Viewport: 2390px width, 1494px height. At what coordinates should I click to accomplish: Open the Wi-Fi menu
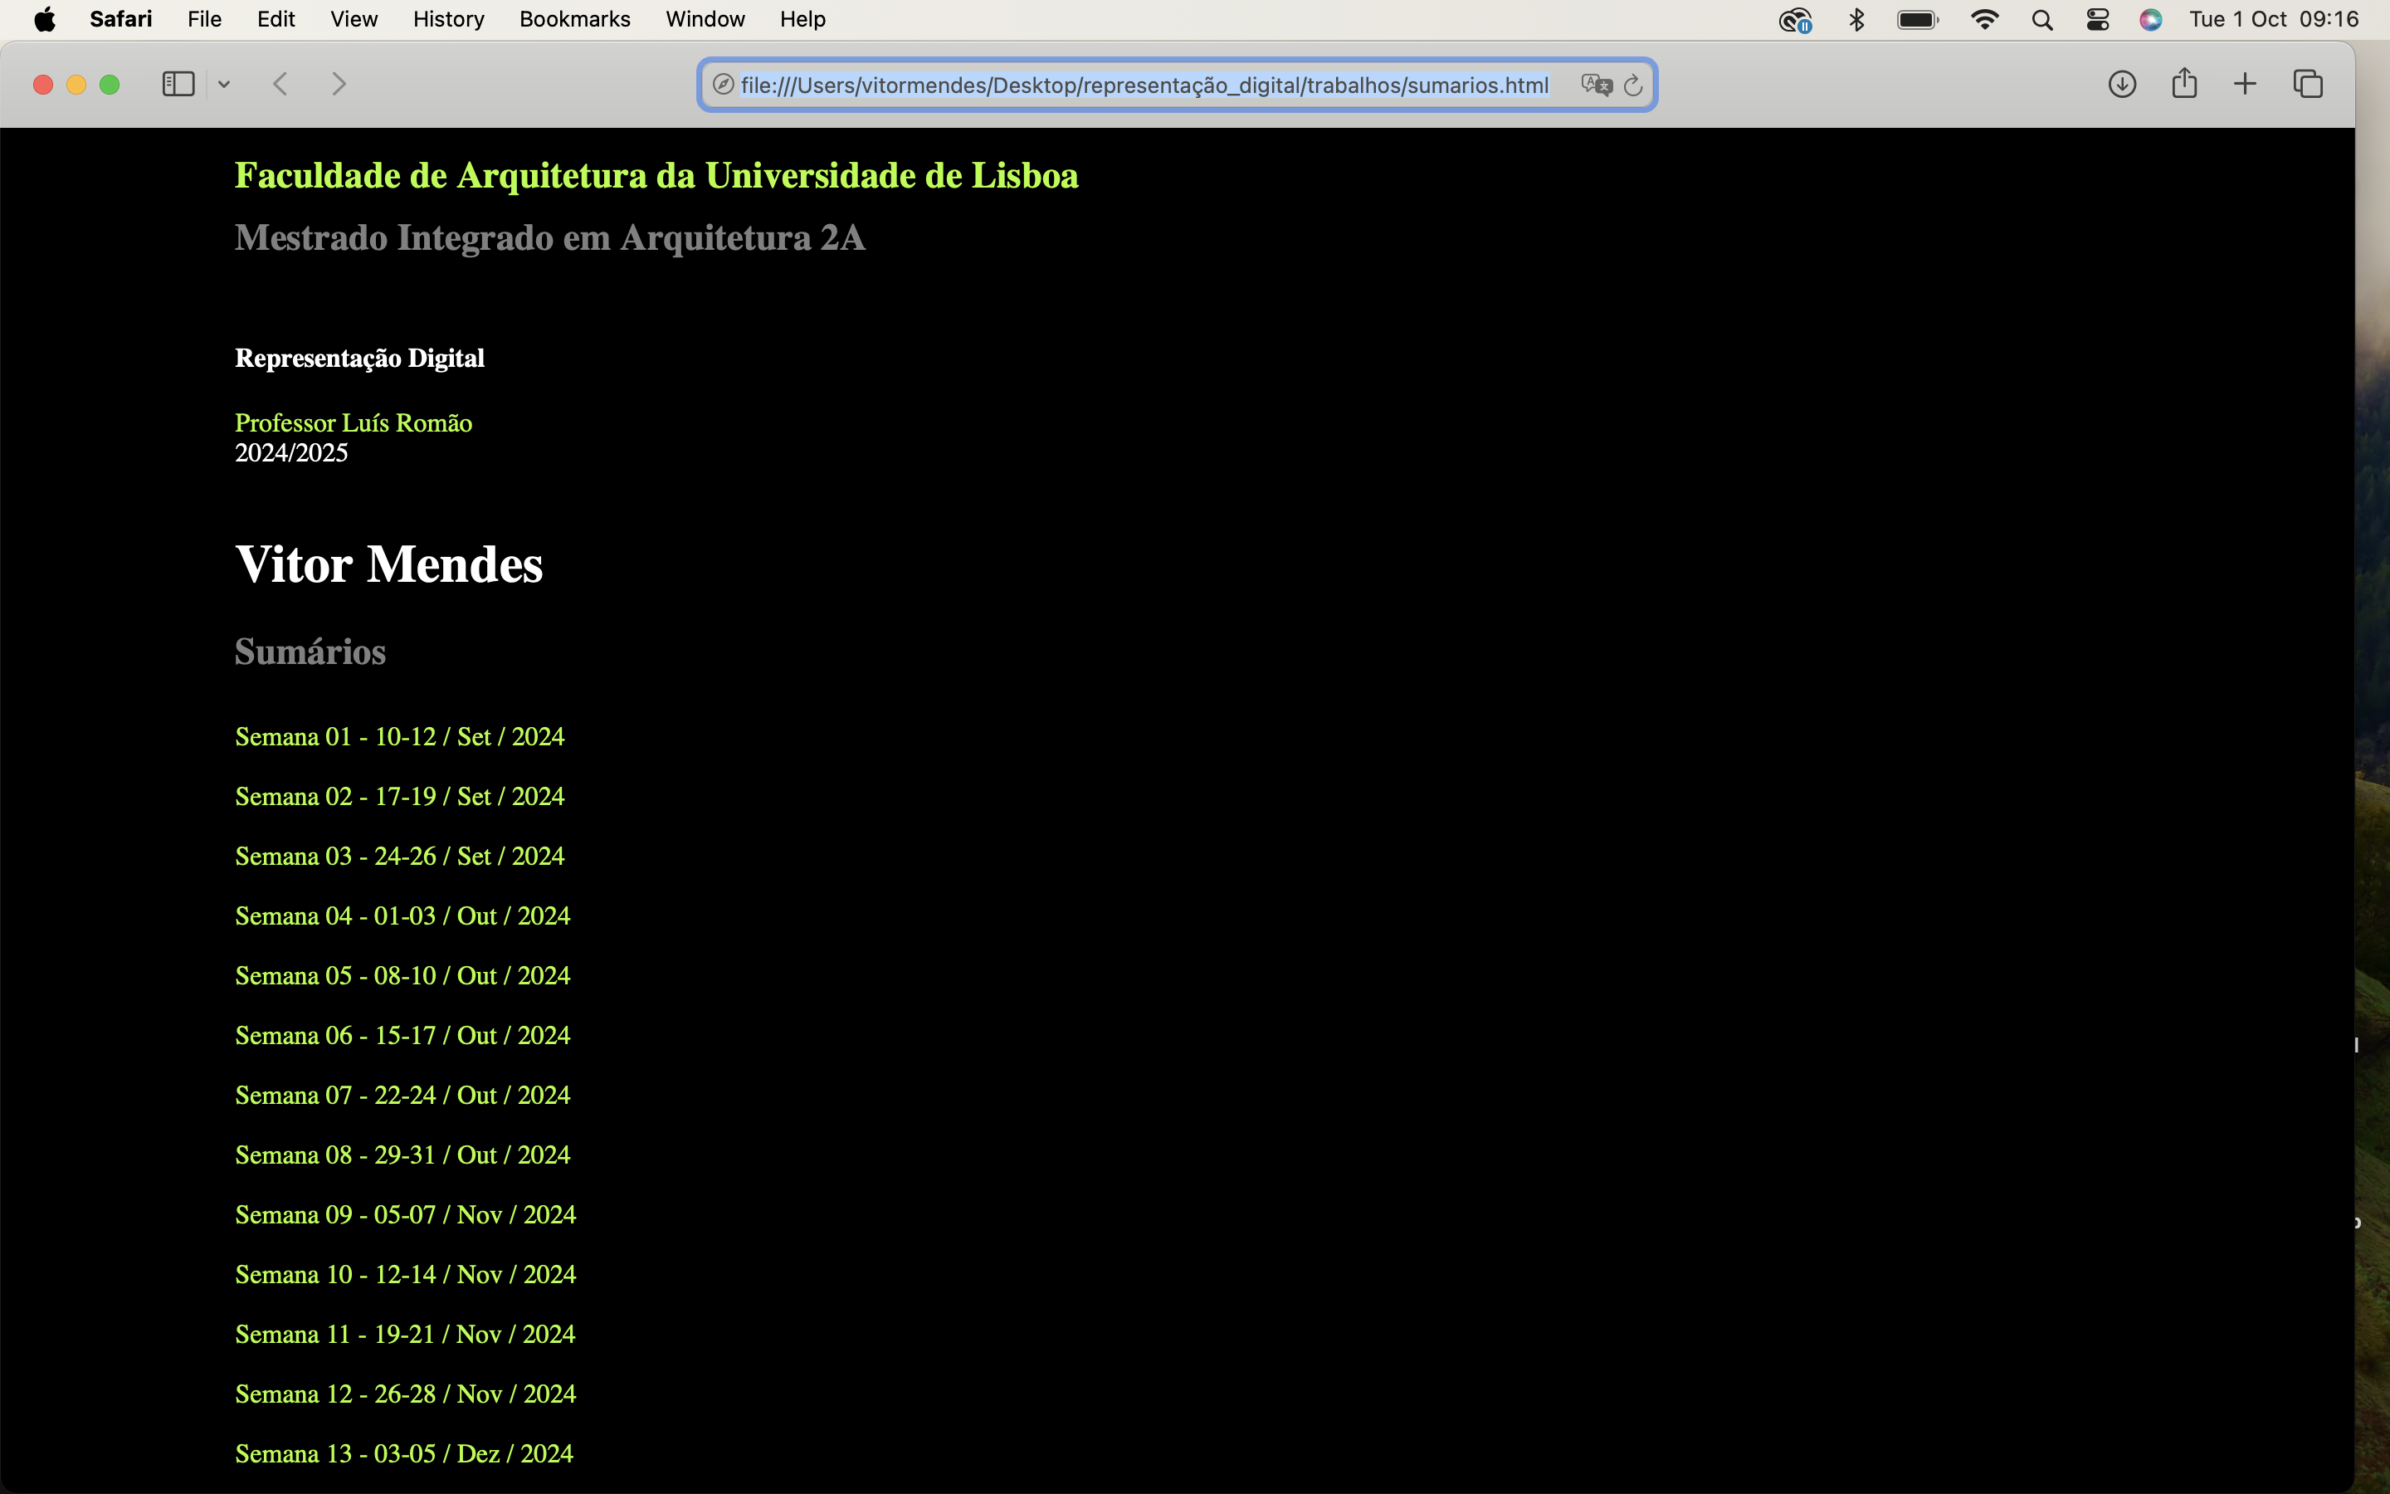[x=1984, y=20]
